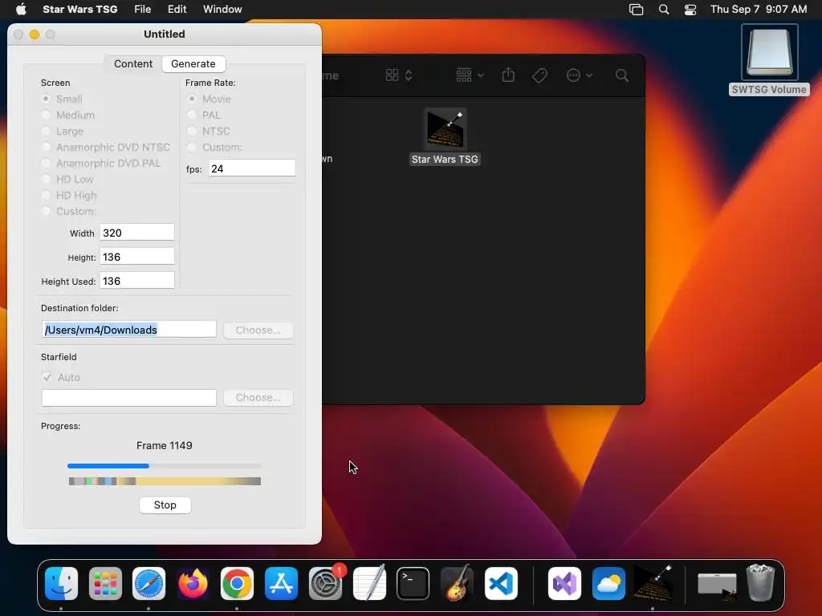Open TextEdit from the Dock

tap(369, 584)
